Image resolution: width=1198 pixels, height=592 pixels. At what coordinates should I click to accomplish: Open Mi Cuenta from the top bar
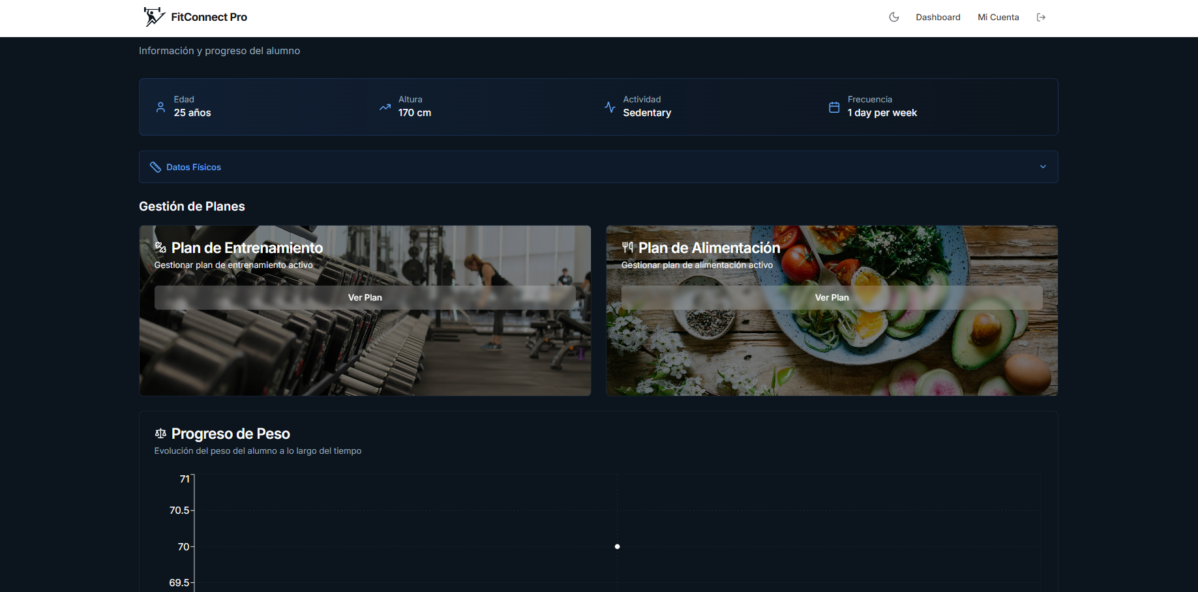click(998, 17)
